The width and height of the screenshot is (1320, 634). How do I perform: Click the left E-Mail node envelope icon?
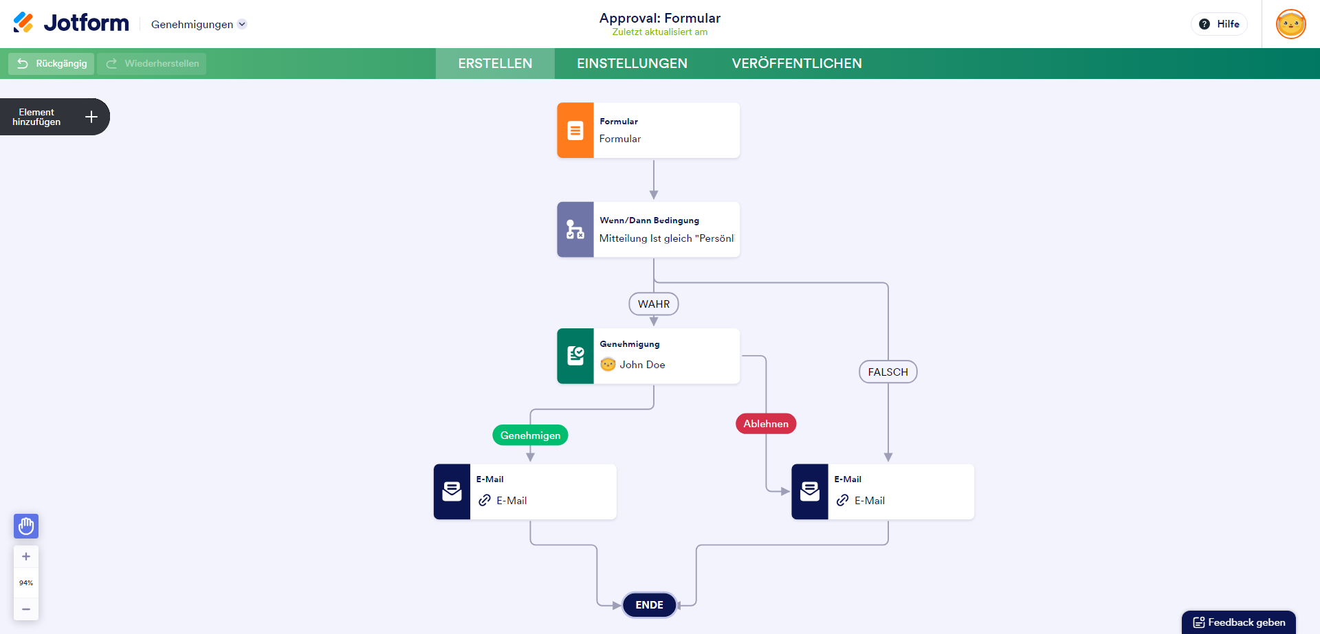point(452,492)
